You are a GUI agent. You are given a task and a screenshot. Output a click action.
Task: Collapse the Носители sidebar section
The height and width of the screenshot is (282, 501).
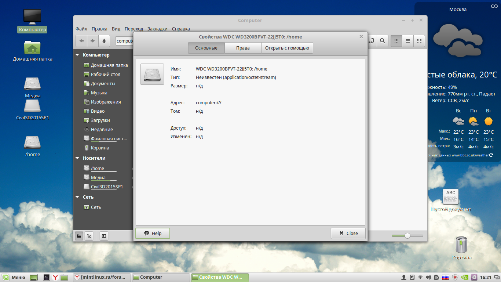(77, 158)
